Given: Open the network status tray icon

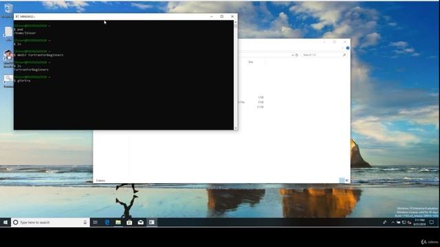Looking at the screenshot, I should 404,222.
